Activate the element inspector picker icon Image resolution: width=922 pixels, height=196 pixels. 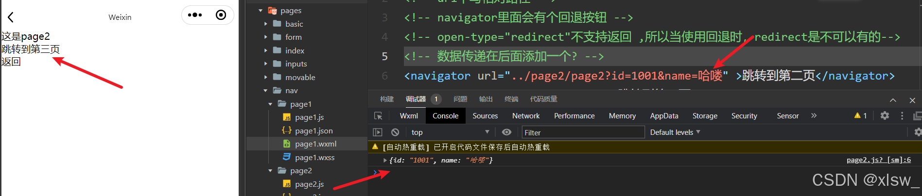[x=378, y=116]
